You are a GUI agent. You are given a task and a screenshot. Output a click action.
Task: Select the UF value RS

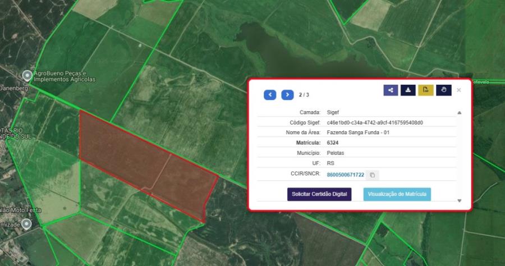pos(330,163)
